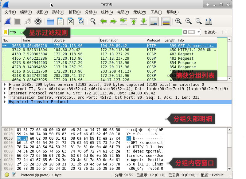Zoom in on the packet list

coord(178,21)
